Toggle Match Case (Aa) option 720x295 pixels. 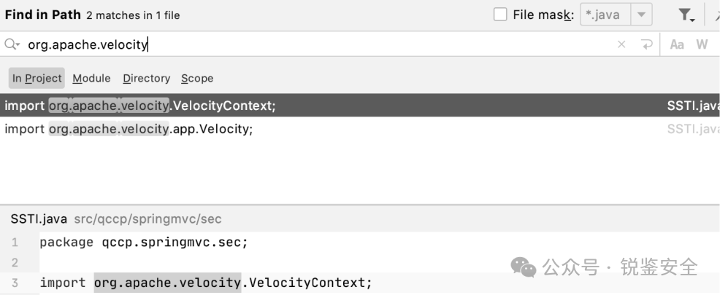pyautogui.click(x=677, y=44)
